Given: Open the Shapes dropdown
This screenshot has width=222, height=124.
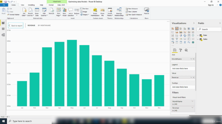Looking at the screenshot, I should [85, 14].
